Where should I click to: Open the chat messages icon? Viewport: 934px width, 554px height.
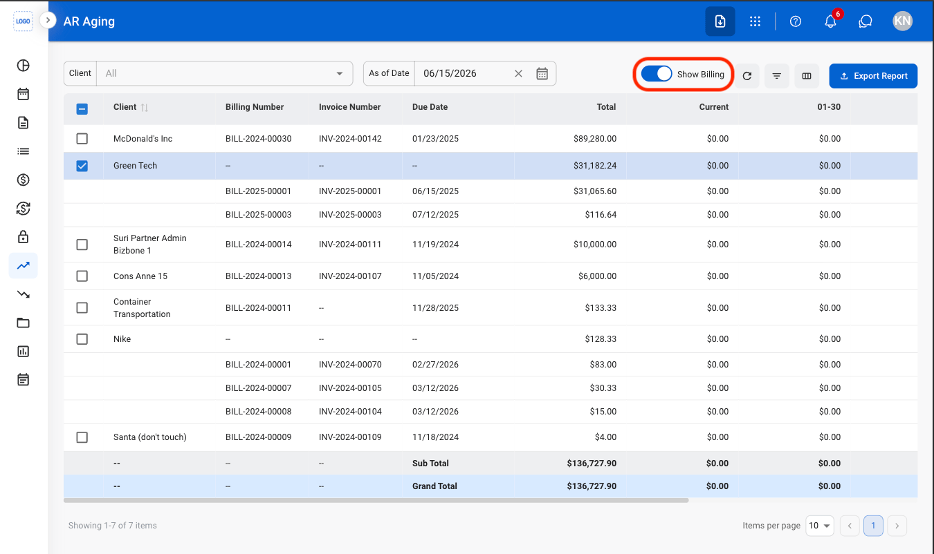click(865, 21)
